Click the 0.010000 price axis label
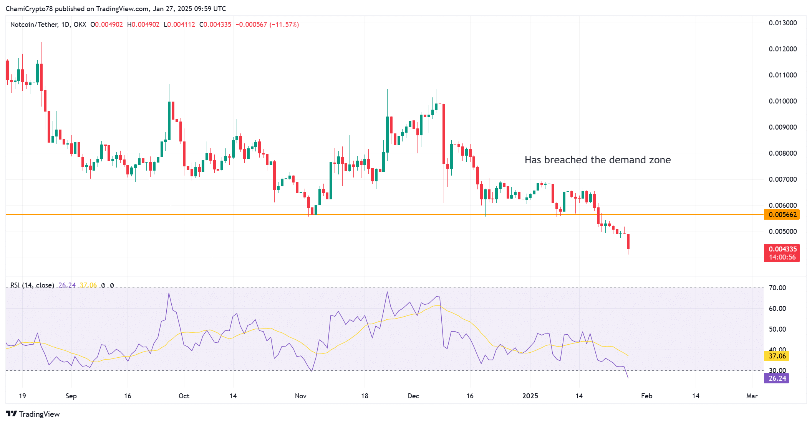The height and width of the screenshot is (424, 812). (783, 101)
